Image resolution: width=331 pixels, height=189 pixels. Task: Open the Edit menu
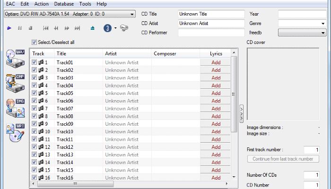[25, 4]
